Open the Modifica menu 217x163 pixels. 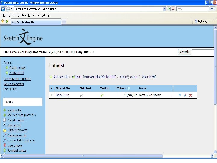tap(12, 15)
